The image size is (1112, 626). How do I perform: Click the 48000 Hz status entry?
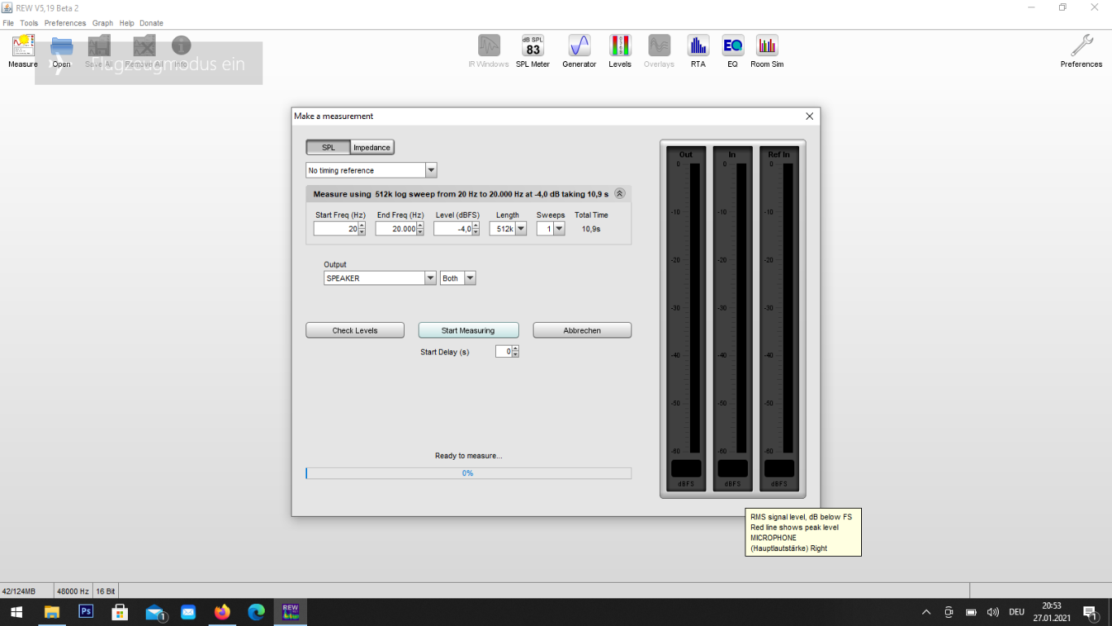[x=73, y=591]
